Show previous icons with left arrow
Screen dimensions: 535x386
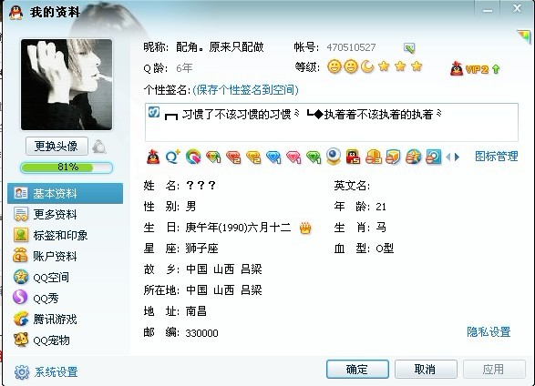point(448,157)
